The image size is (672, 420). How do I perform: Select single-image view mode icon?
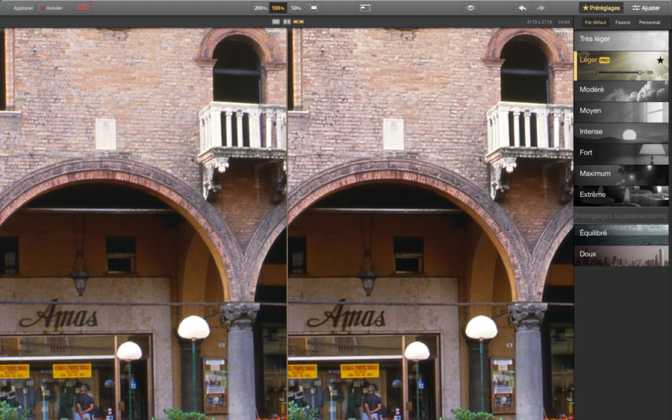click(276, 22)
